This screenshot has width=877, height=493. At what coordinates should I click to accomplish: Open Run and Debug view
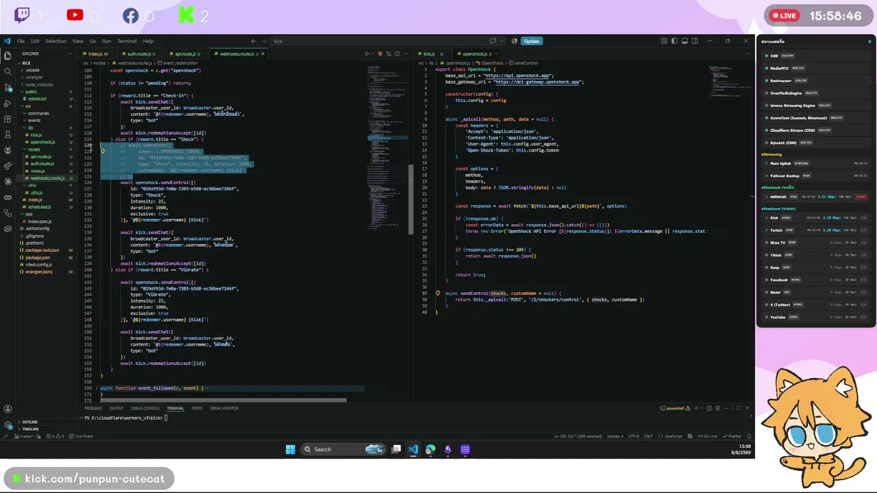pyautogui.click(x=8, y=103)
